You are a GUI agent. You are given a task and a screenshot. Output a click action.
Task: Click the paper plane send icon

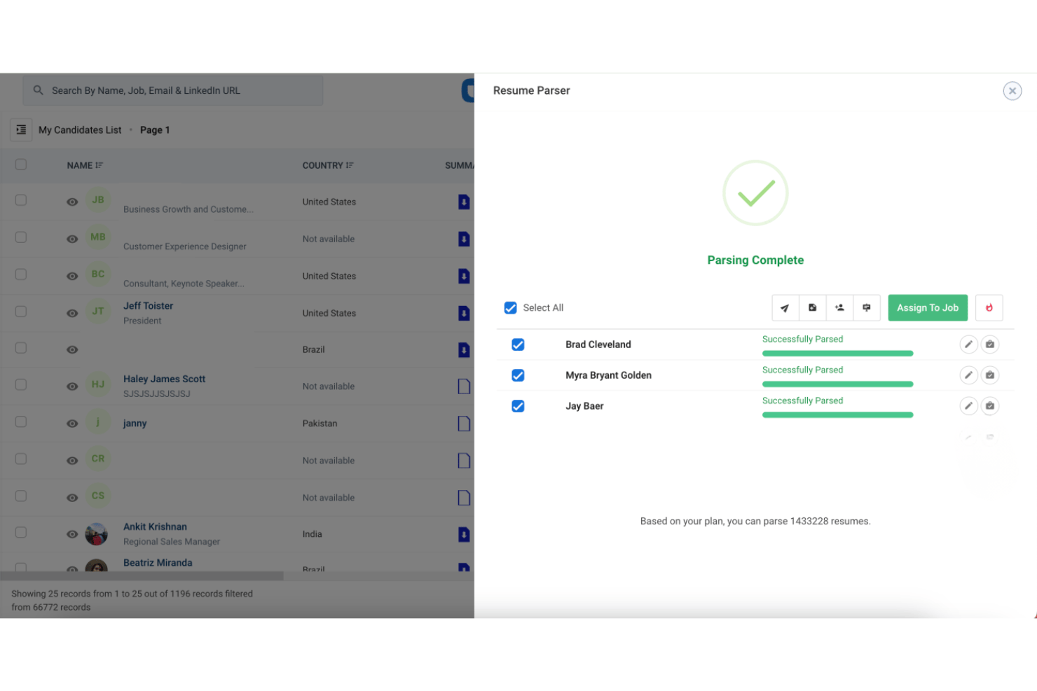[x=785, y=308]
